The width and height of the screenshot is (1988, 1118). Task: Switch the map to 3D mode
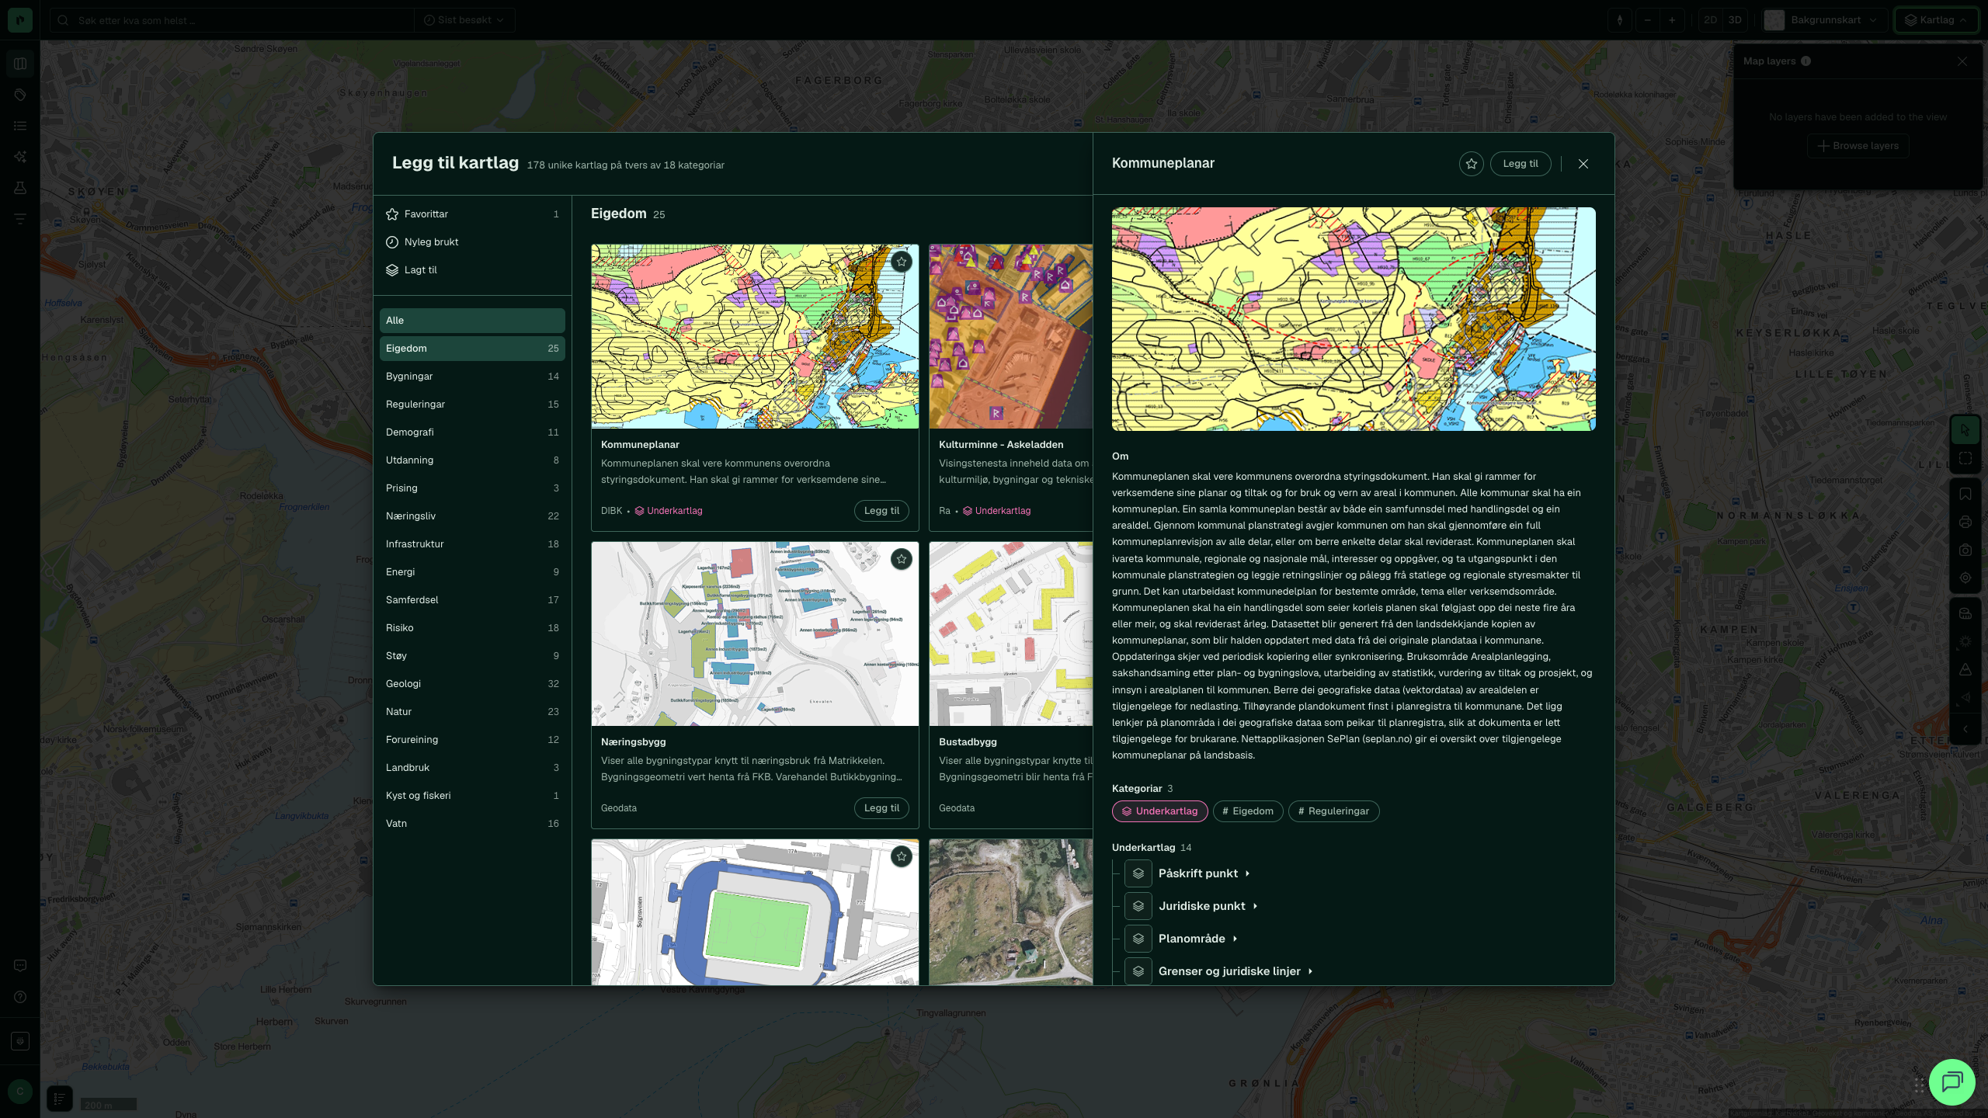coord(1735,20)
